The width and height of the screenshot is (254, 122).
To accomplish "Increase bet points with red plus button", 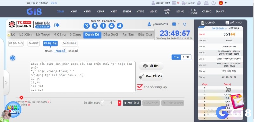I will [x=120, y=103].
